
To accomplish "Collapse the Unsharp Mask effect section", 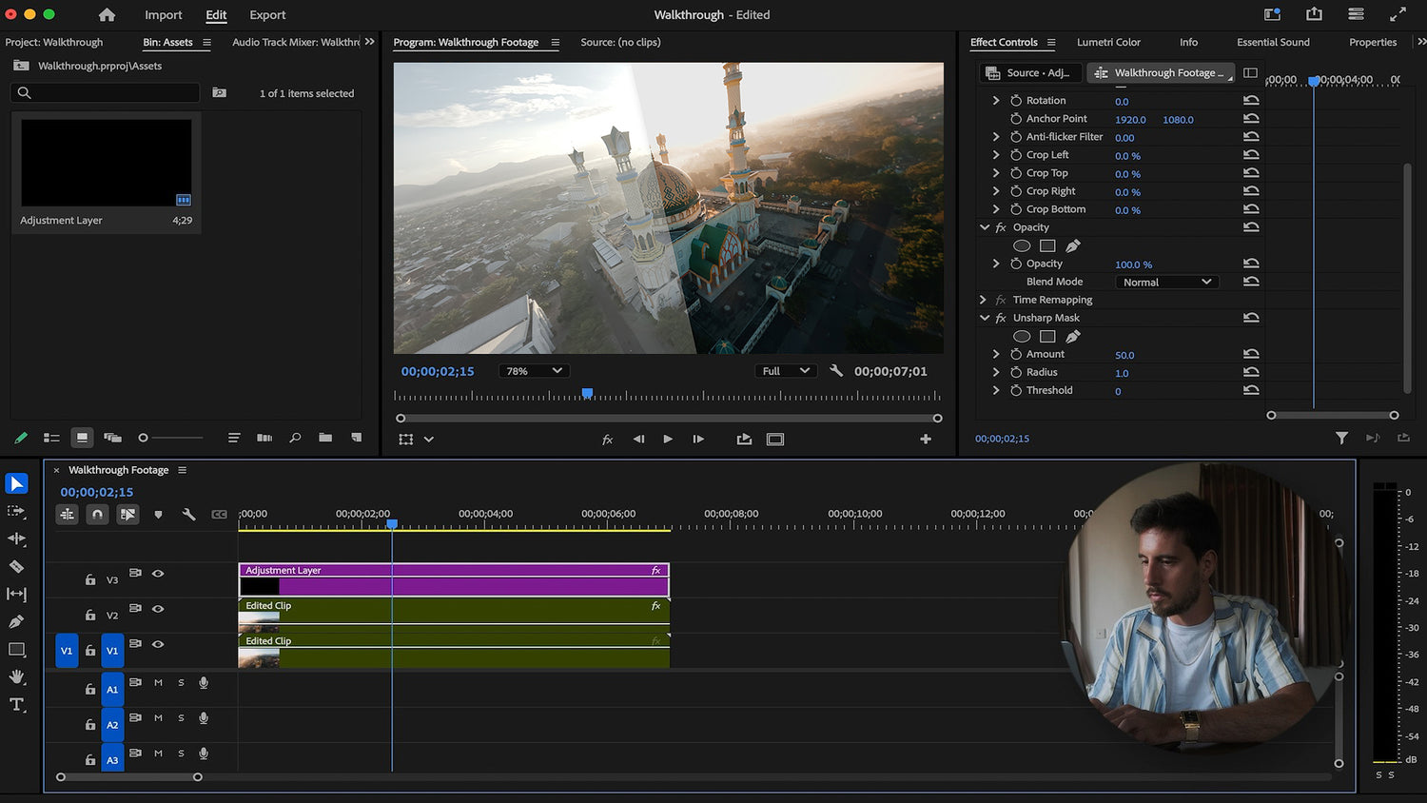I will click(x=985, y=318).
